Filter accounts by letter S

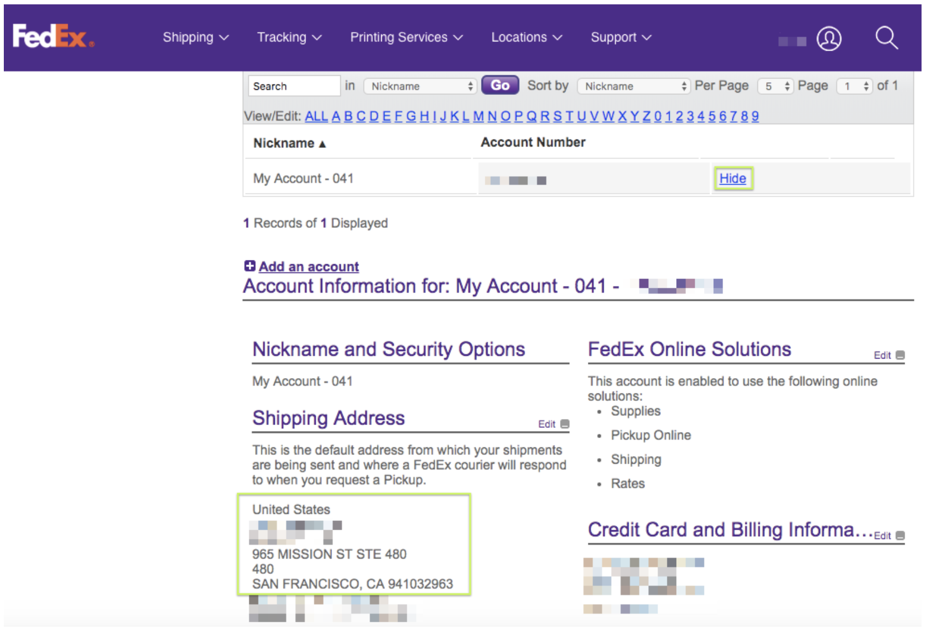pos(557,116)
